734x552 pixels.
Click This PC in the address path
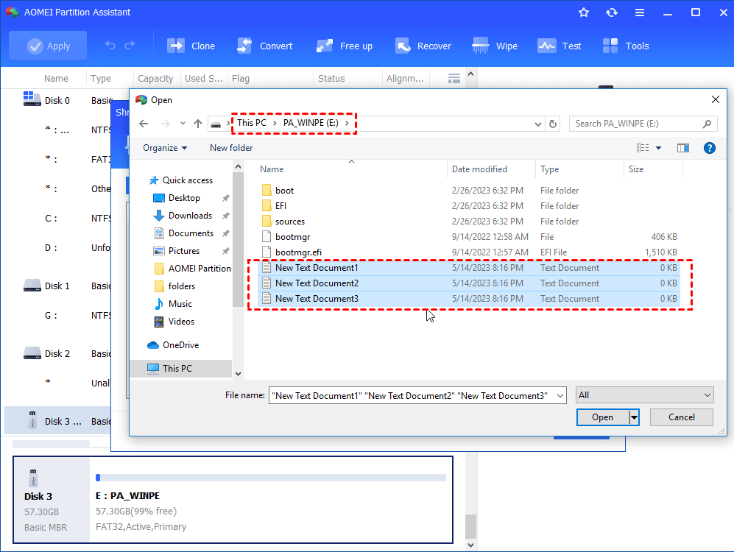click(x=251, y=123)
